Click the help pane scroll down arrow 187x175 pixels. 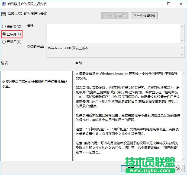184,159
